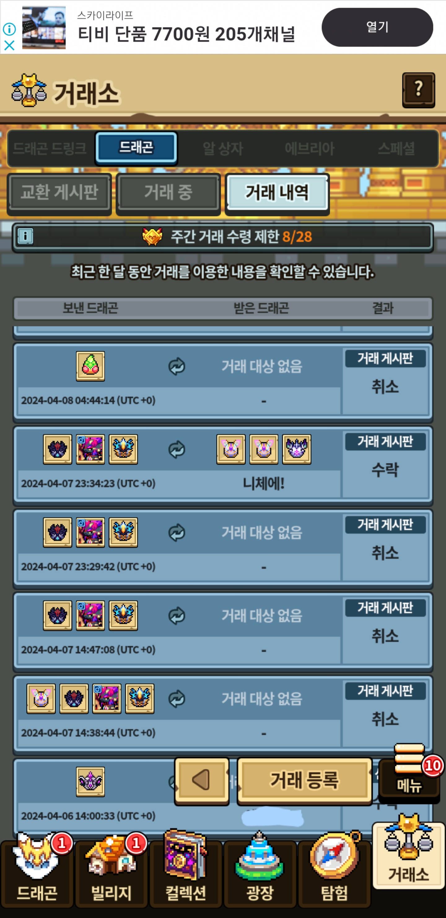
Task: Open the 교환 게시판 tab
Action: click(59, 193)
